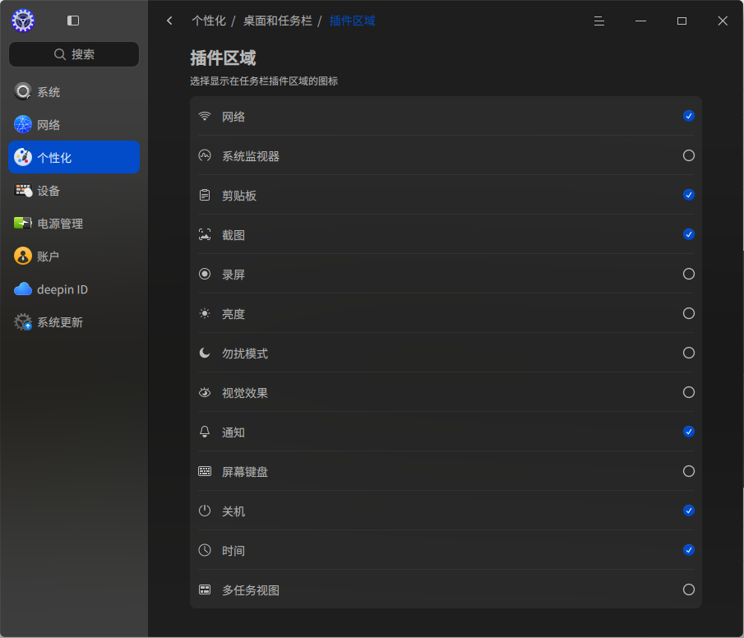Image resolution: width=744 pixels, height=638 pixels.
Task: Open the hamburger menu in title bar
Action: 598,21
